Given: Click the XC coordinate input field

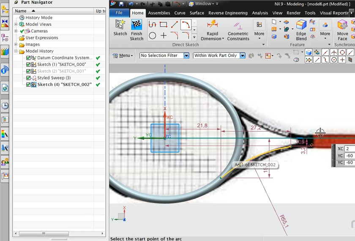Looking at the screenshot, I should coord(350,149).
